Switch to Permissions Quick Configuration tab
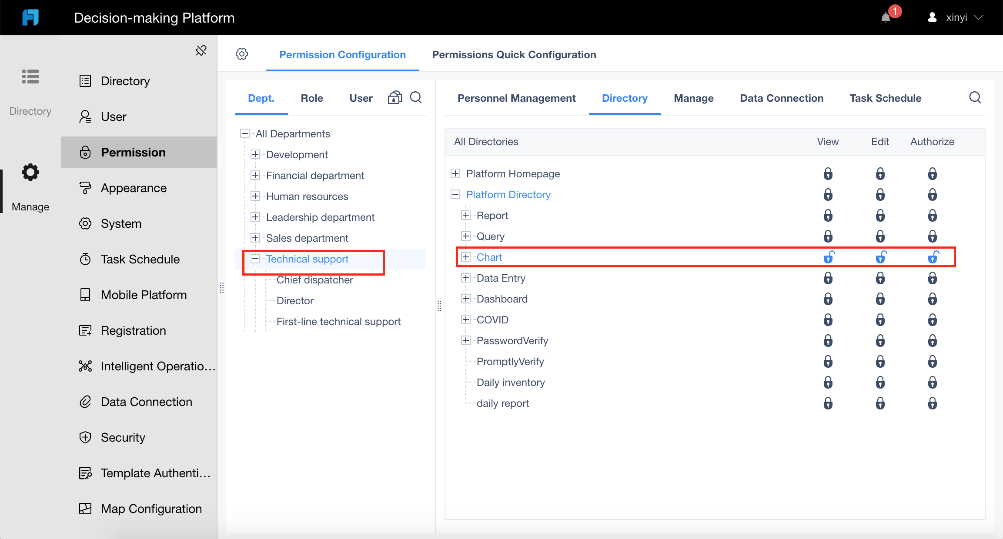Image resolution: width=1003 pixels, height=539 pixels. (514, 55)
